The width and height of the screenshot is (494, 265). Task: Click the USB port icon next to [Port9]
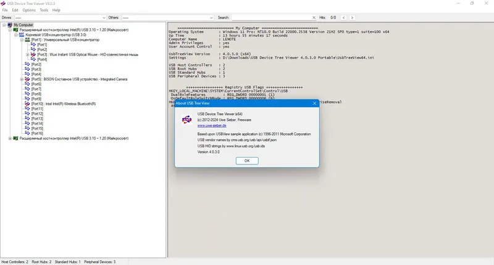point(27,99)
